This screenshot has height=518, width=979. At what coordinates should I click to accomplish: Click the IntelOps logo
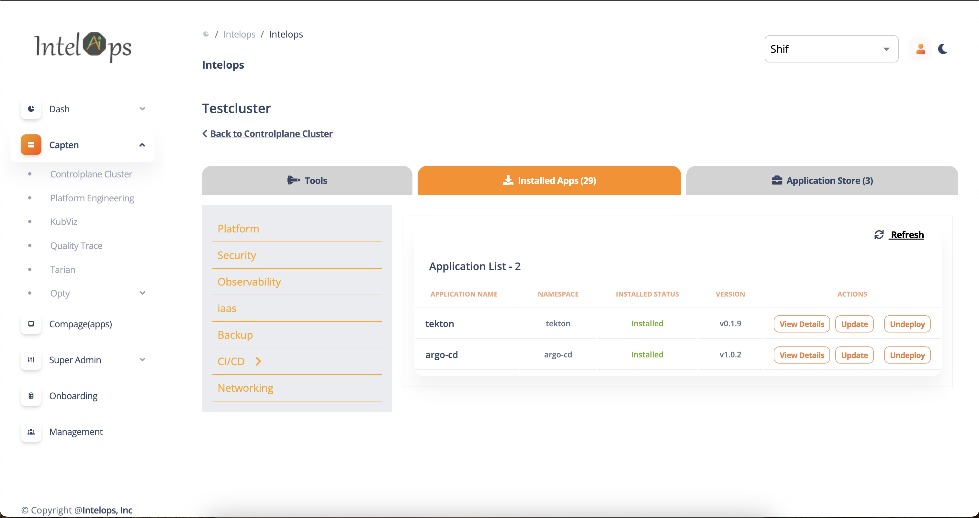pos(83,47)
